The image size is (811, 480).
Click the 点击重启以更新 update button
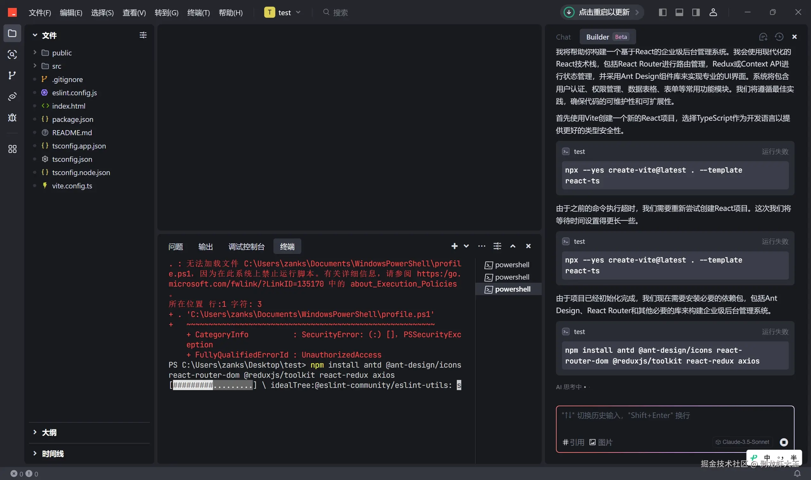tap(602, 12)
